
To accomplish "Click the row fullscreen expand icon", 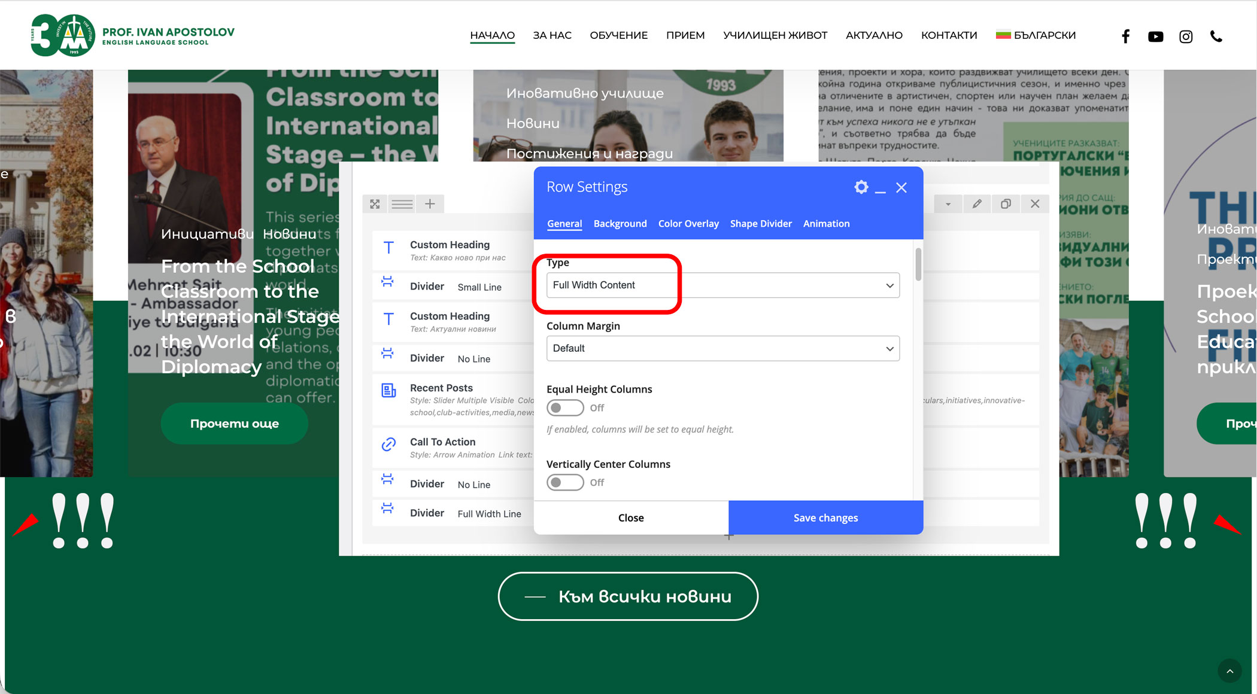I will 375,204.
